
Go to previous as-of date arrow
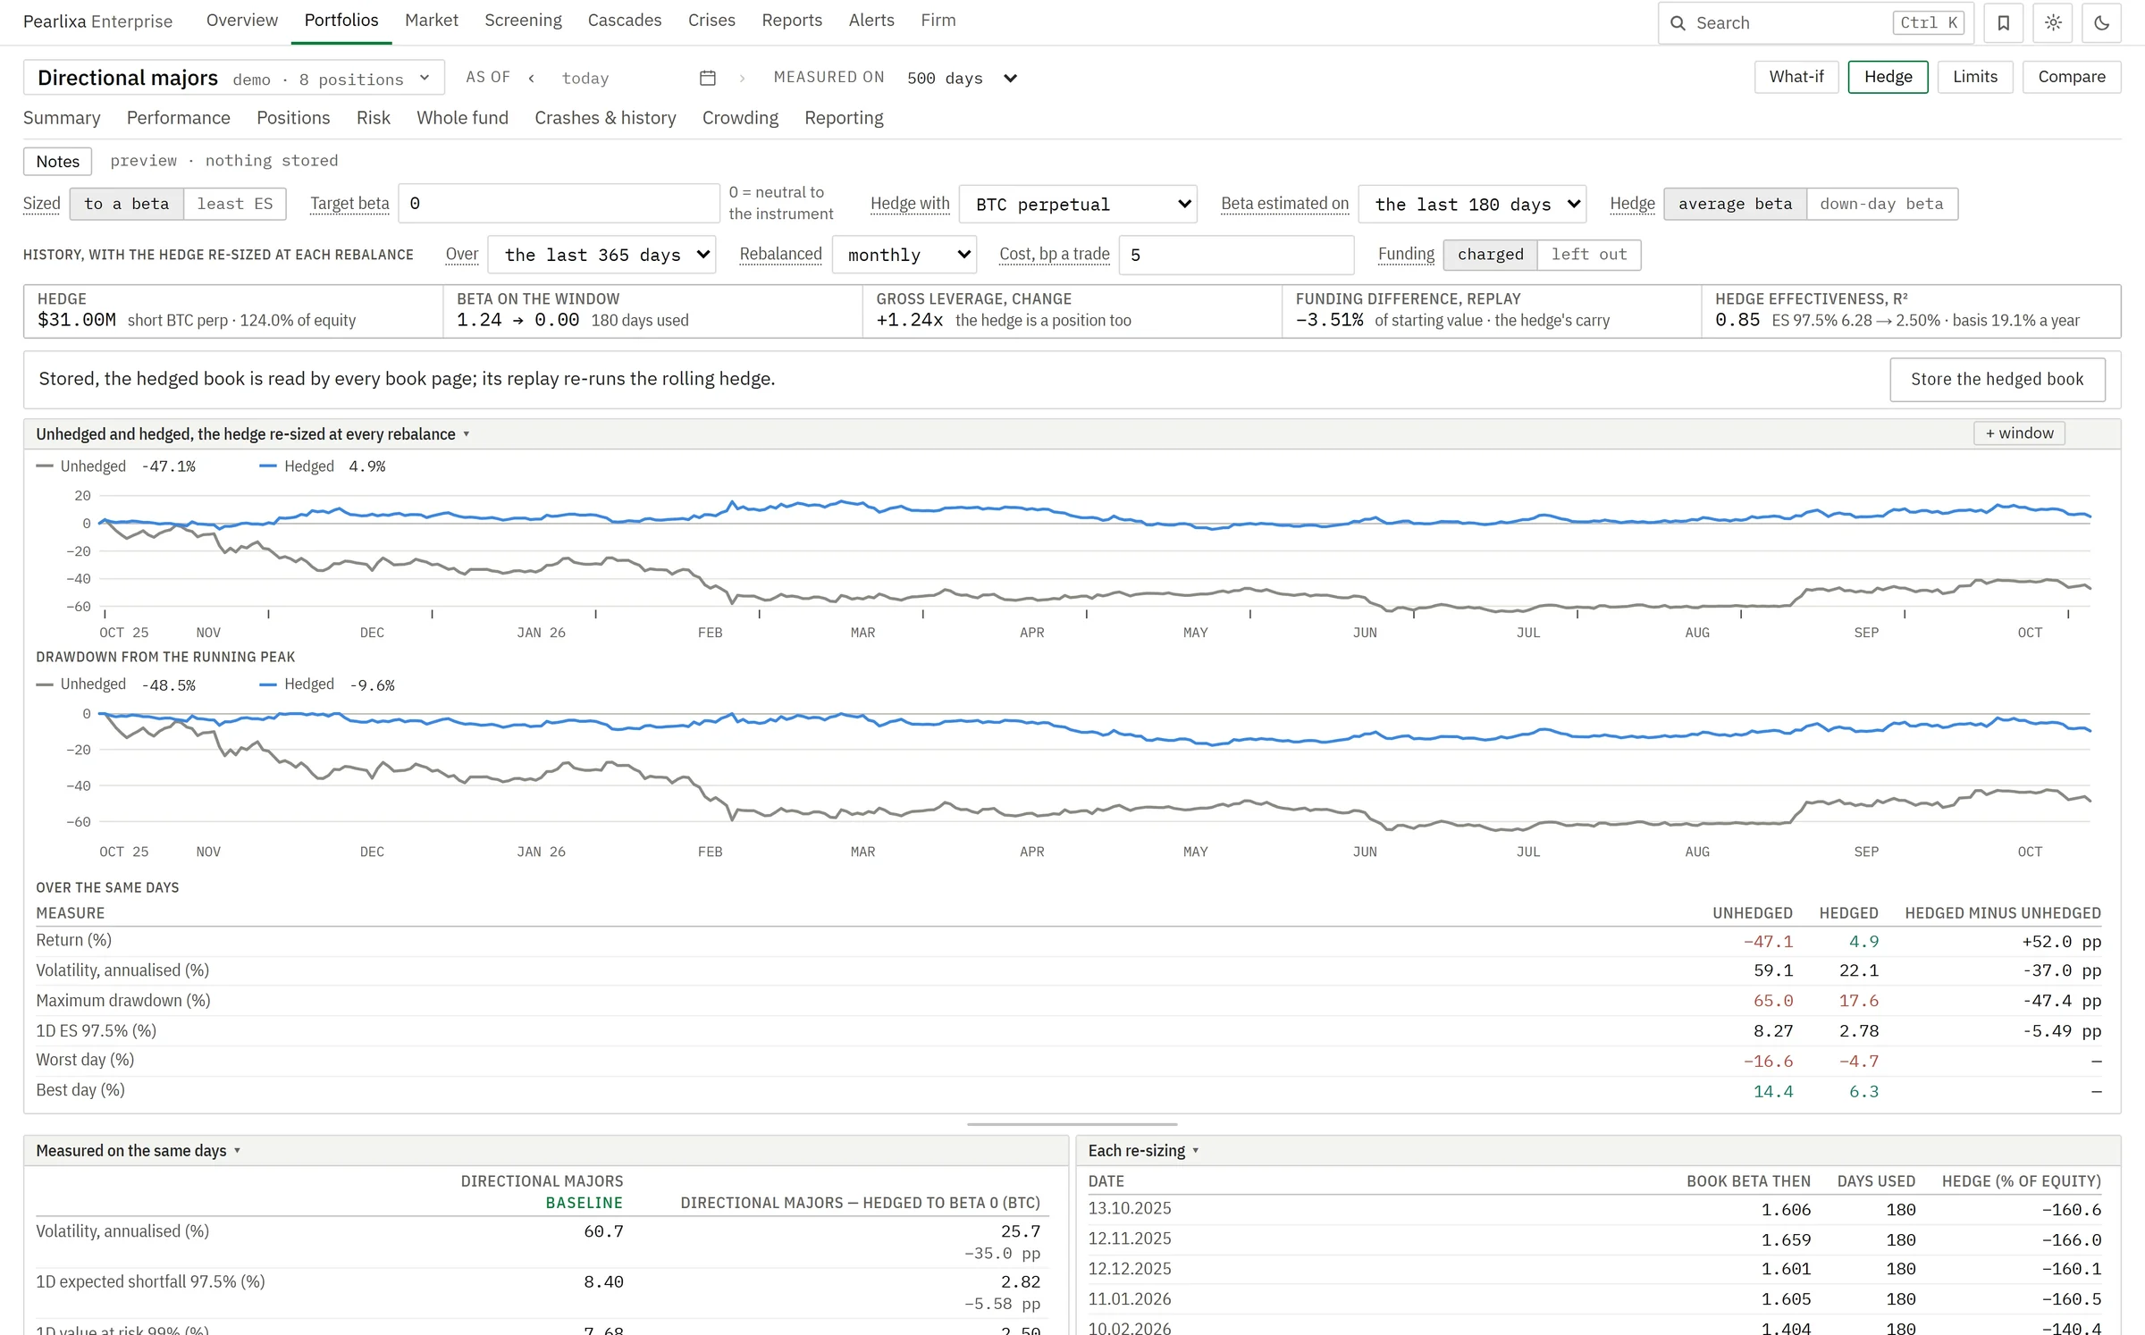[x=532, y=79]
